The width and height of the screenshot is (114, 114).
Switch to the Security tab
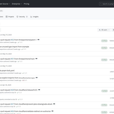click(22, 17)
